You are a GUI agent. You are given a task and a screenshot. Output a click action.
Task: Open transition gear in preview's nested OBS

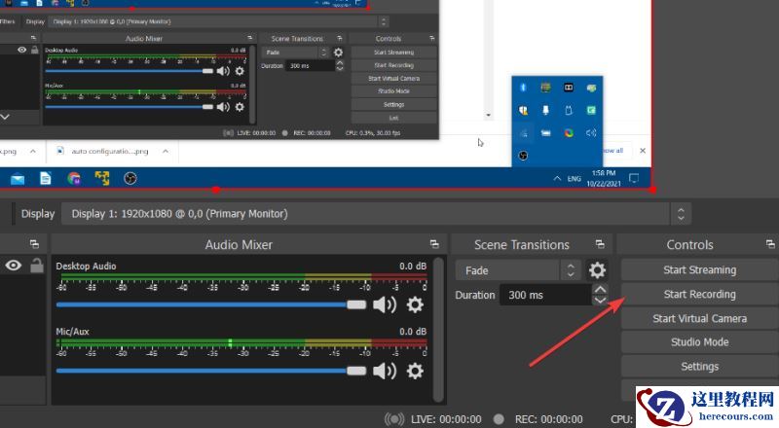tap(338, 53)
